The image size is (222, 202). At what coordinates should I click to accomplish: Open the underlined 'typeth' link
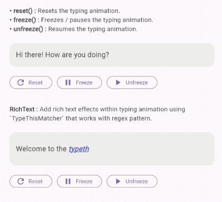79,149
